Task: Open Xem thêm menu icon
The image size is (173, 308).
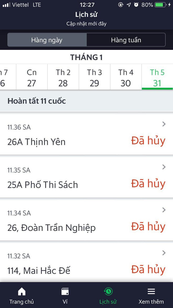Action: click(x=151, y=291)
